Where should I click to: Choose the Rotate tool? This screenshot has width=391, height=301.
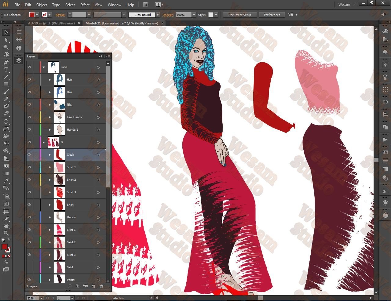[6, 121]
